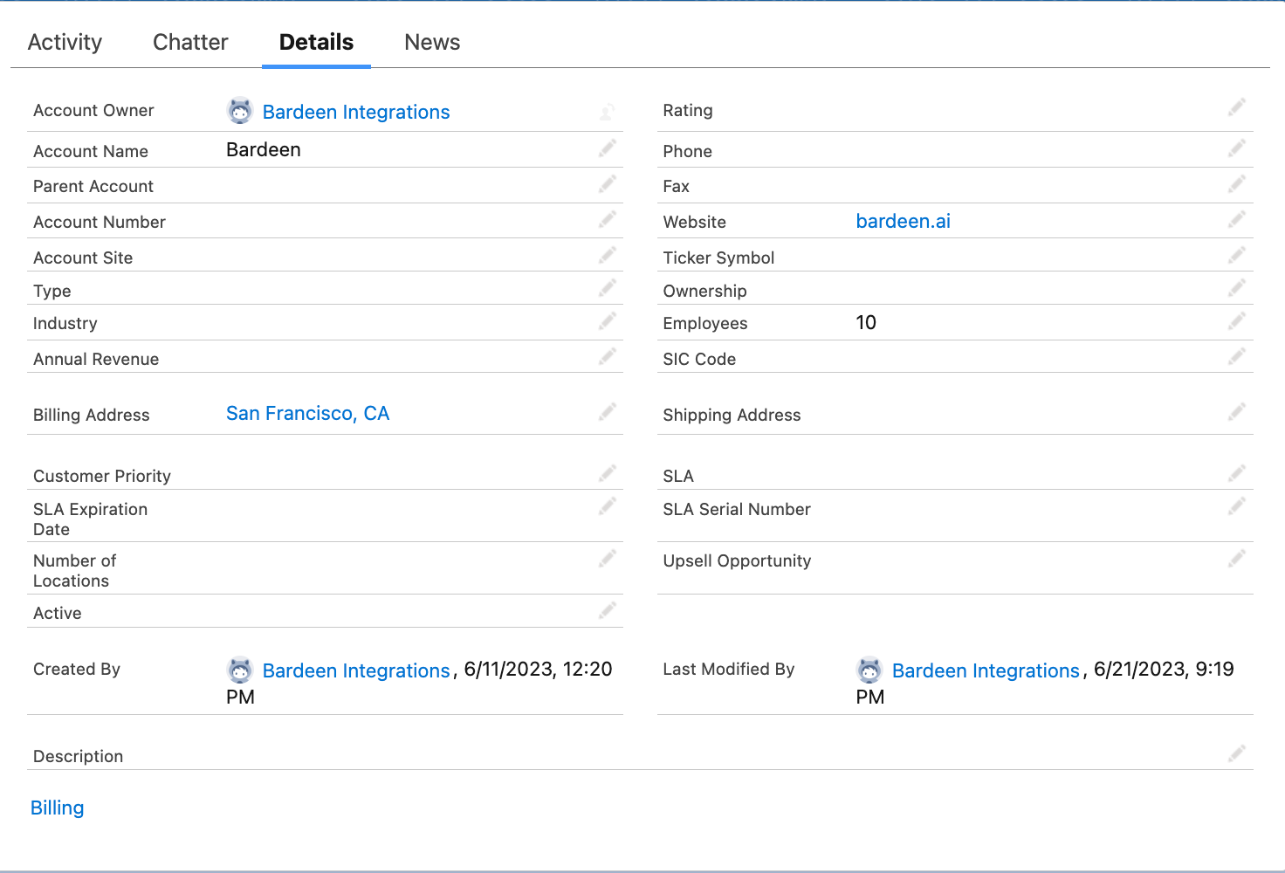Open the Chatter tab

[x=190, y=42]
